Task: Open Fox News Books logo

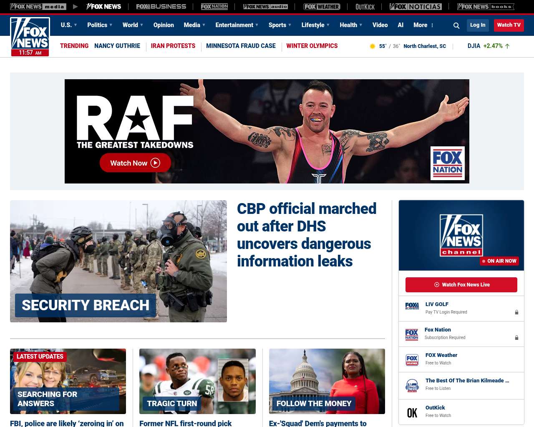Action: pos(486,7)
